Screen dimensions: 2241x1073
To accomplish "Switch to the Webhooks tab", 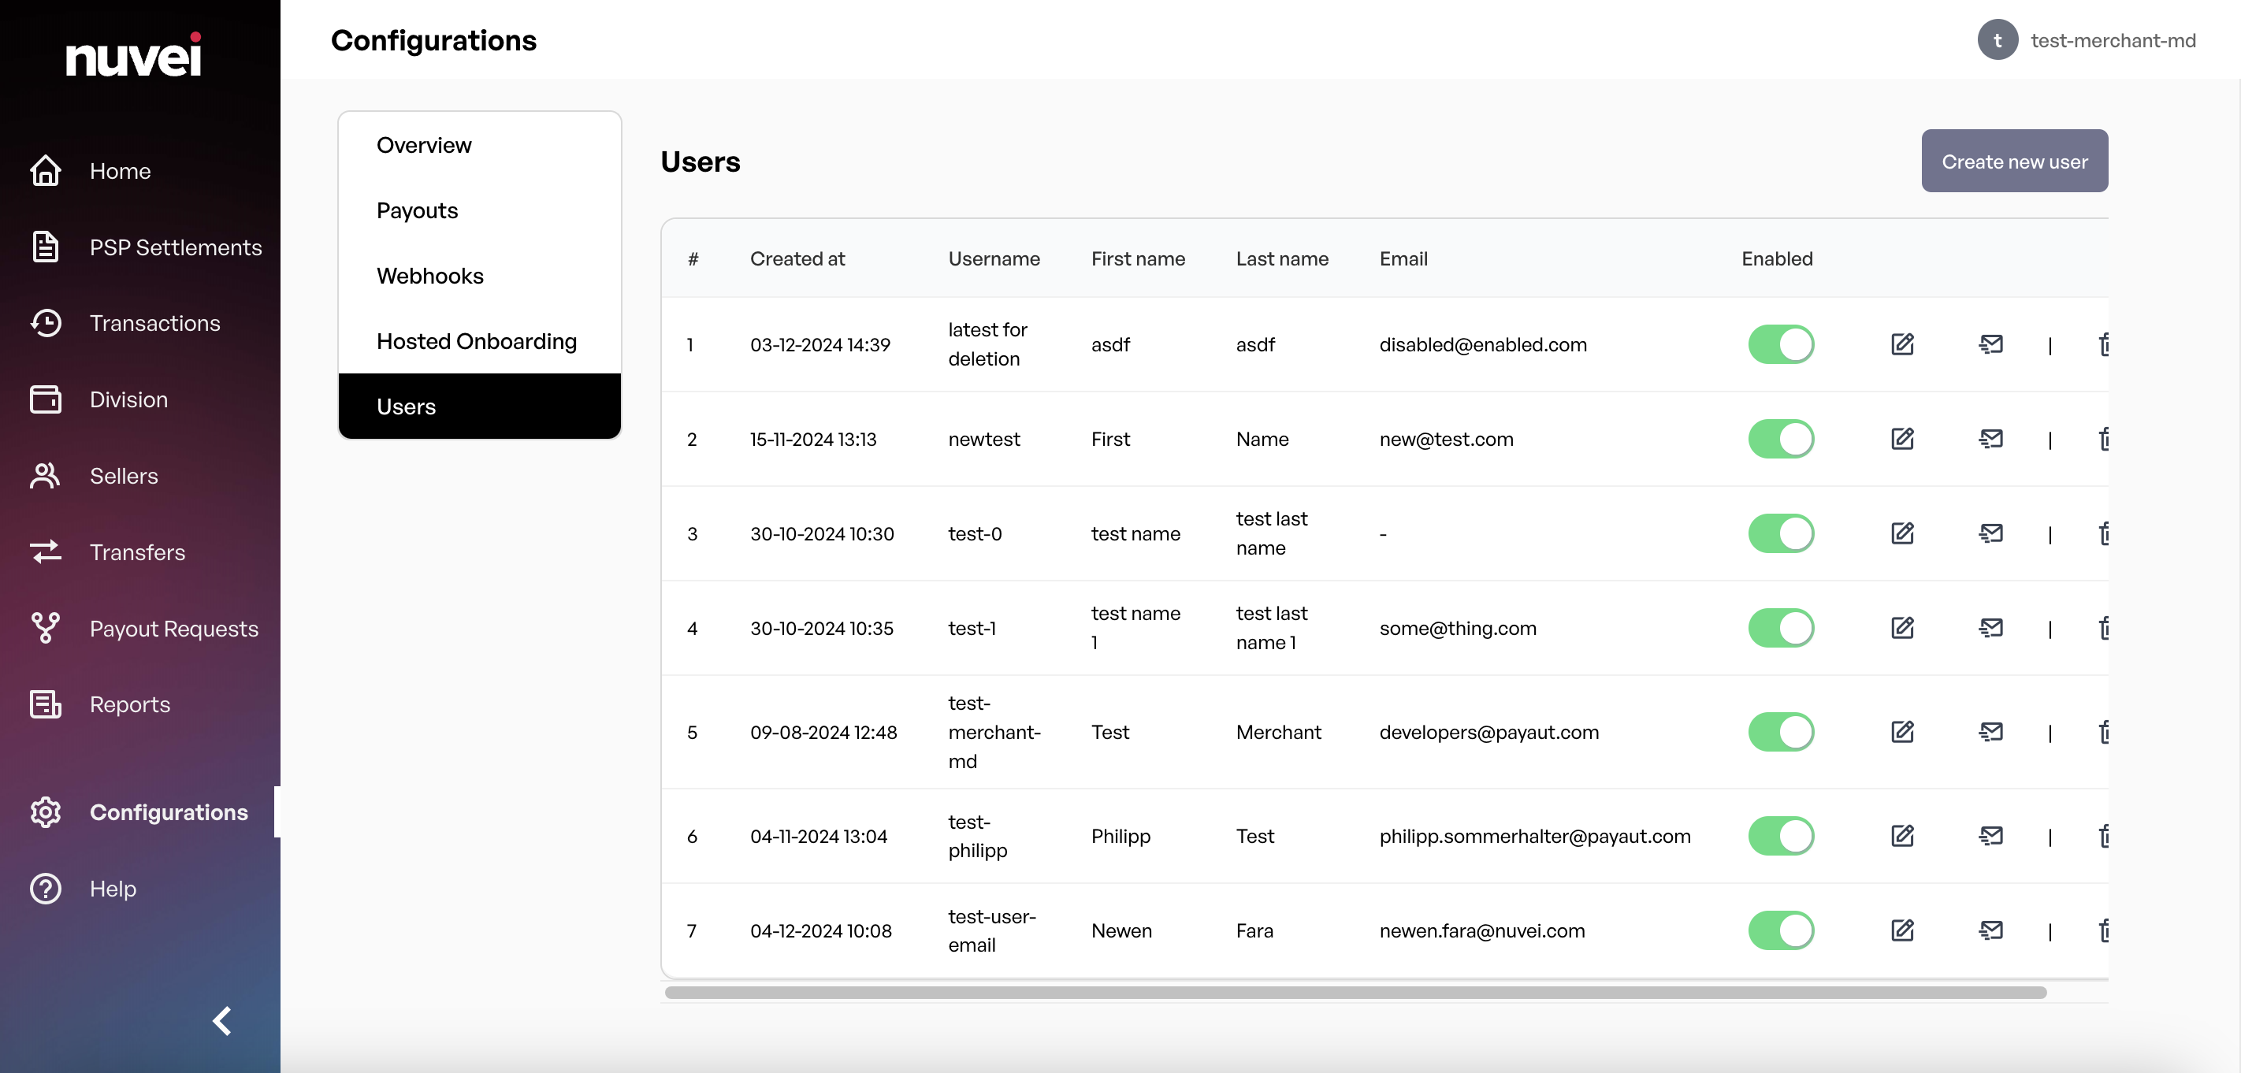I will point(429,276).
